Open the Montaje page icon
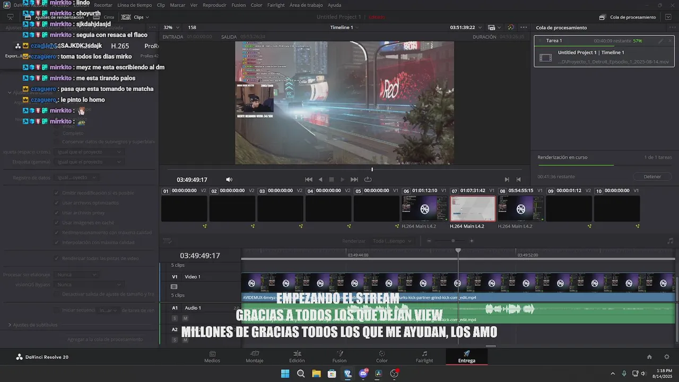679x382 pixels. point(255,354)
